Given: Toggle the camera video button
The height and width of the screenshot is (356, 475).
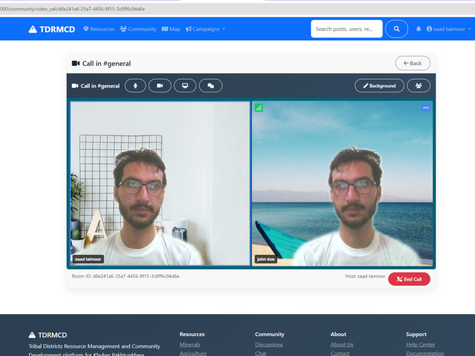Looking at the screenshot, I should pos(160,85).
